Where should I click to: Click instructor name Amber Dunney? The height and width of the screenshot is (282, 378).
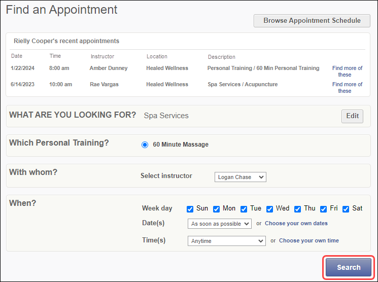(x=109, y=68)
